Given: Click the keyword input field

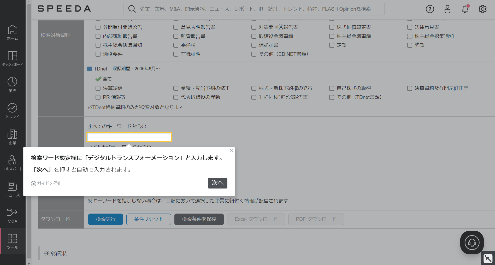Looking at the screenshot, I should point(129,137).
